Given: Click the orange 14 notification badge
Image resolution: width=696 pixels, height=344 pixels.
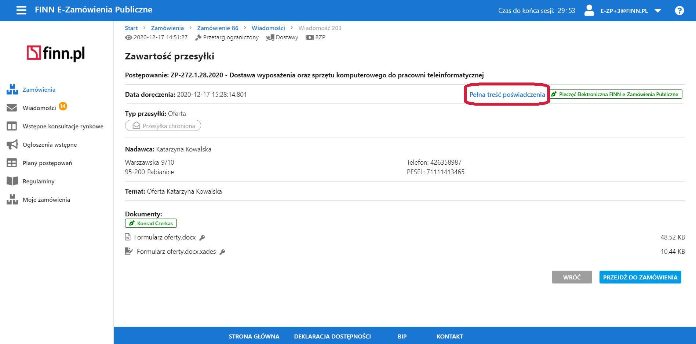Looking at the screenshot, I should tap(63, 106).
